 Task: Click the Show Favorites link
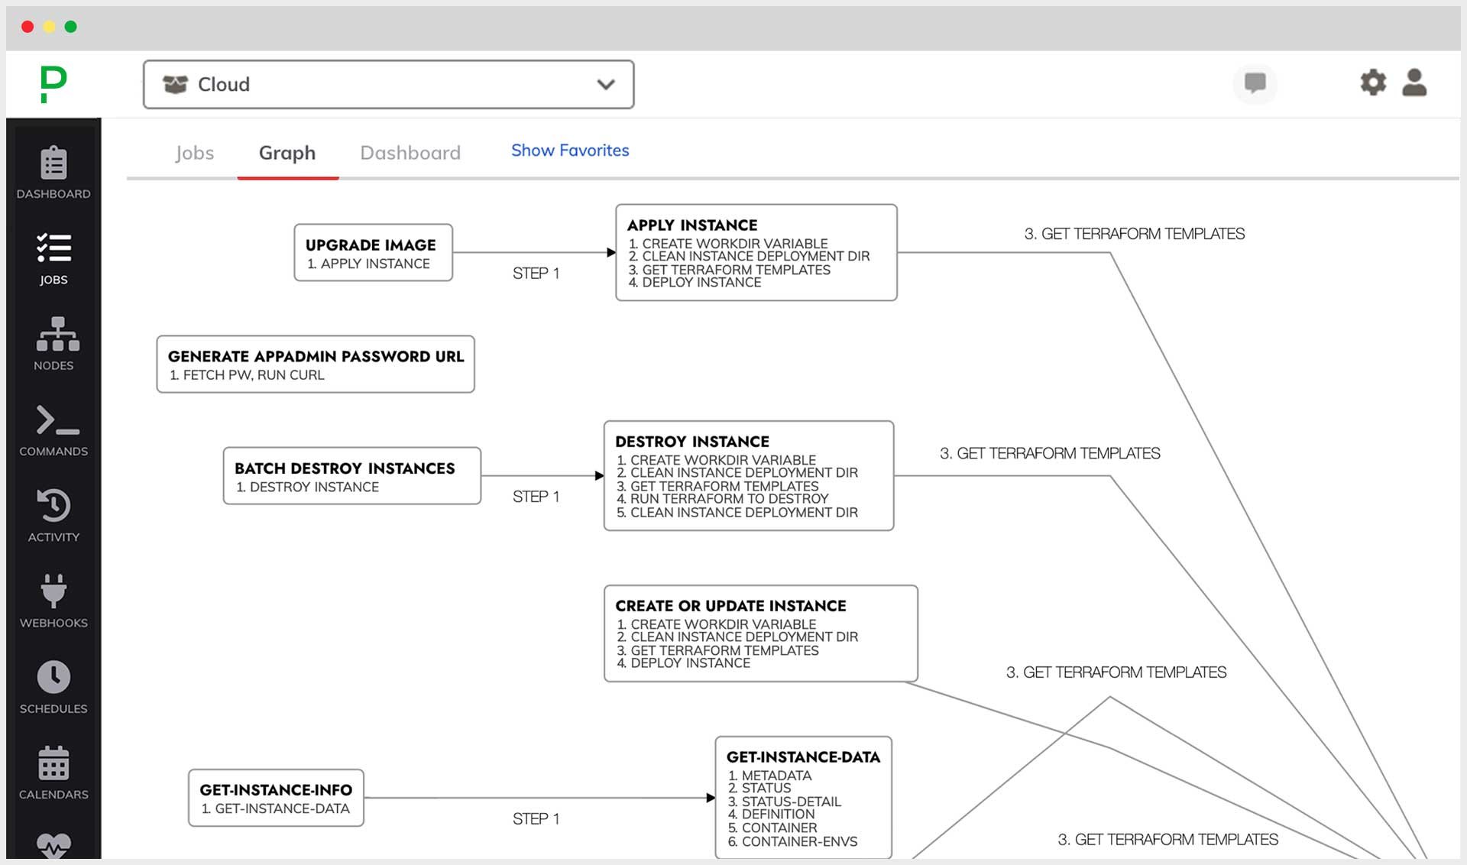(x=570, y=151)
